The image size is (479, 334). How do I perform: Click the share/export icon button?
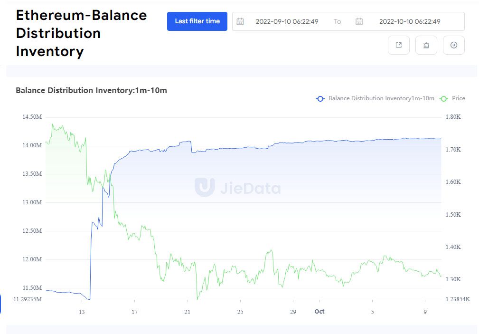click(399, 45)
